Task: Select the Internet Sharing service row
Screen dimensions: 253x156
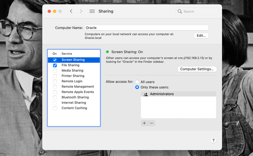Action: tap(74, 103)
